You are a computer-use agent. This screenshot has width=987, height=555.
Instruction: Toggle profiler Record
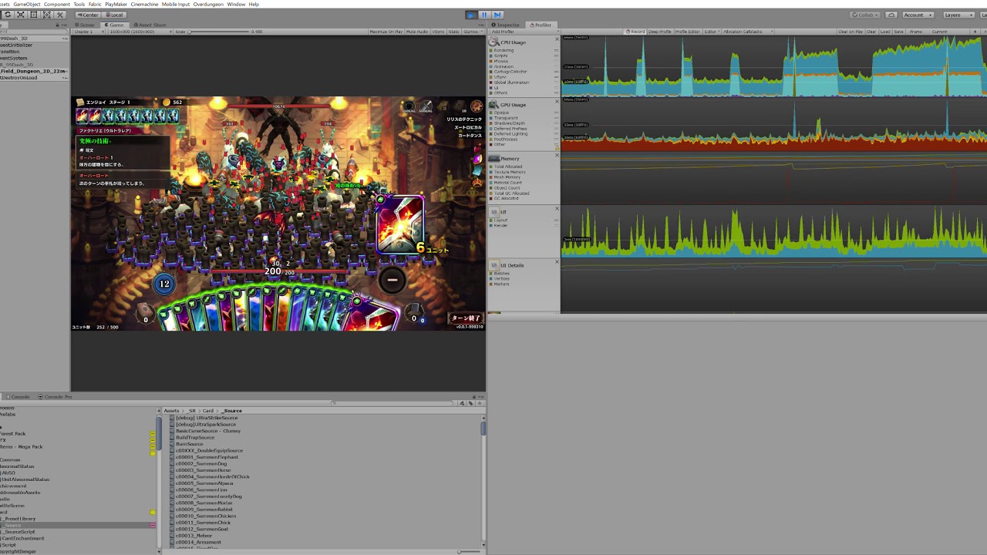pos(636,32)
